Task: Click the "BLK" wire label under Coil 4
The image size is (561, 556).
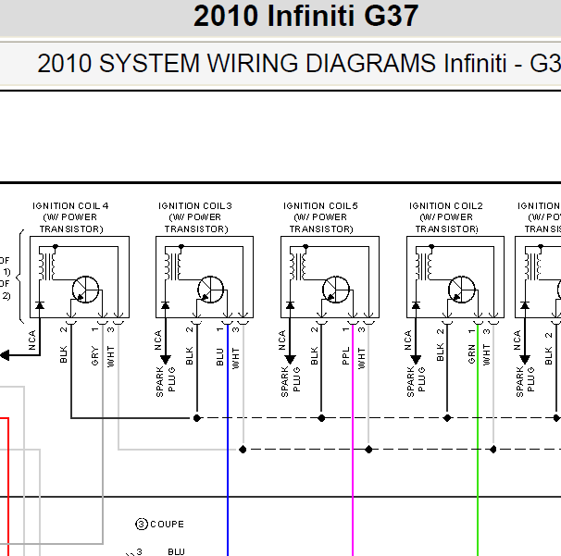Action: (x=63, y=354)
